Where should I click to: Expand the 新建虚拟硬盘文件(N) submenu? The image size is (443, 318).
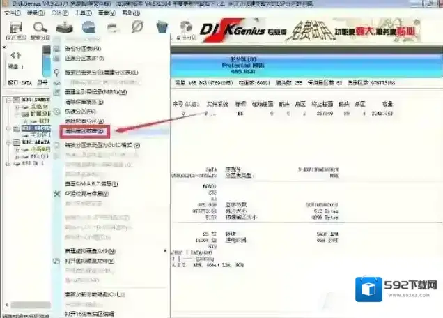[91, 250]
